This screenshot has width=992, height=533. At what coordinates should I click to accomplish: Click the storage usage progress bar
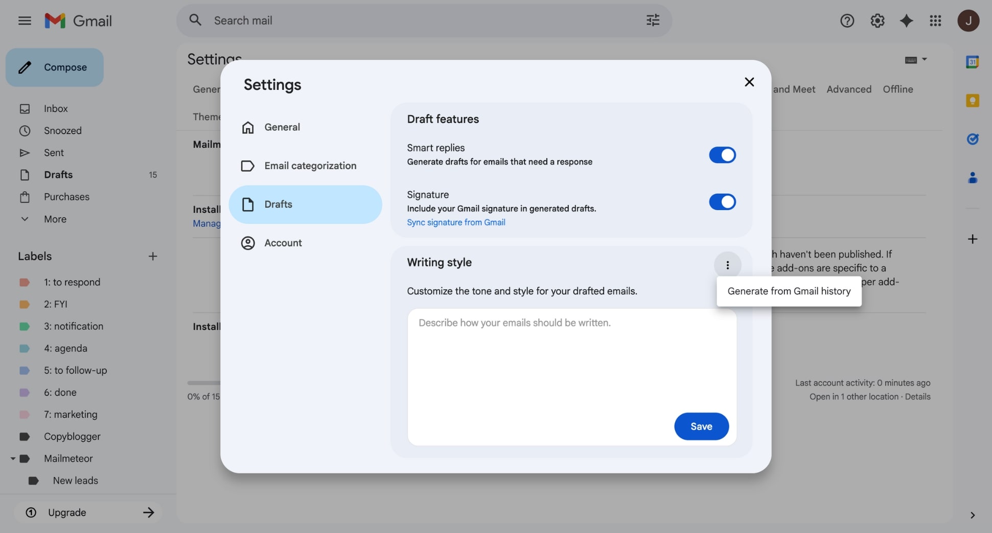click(203, 383)
